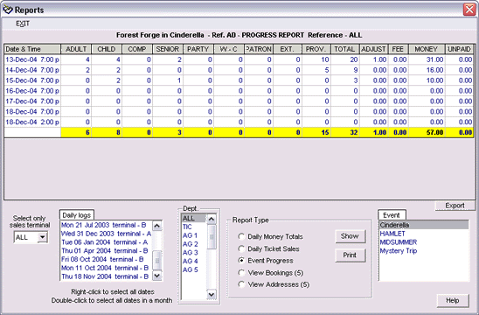479x315 pixels.
Task: Select AG 2 department
Action: [x=194, y=244]
